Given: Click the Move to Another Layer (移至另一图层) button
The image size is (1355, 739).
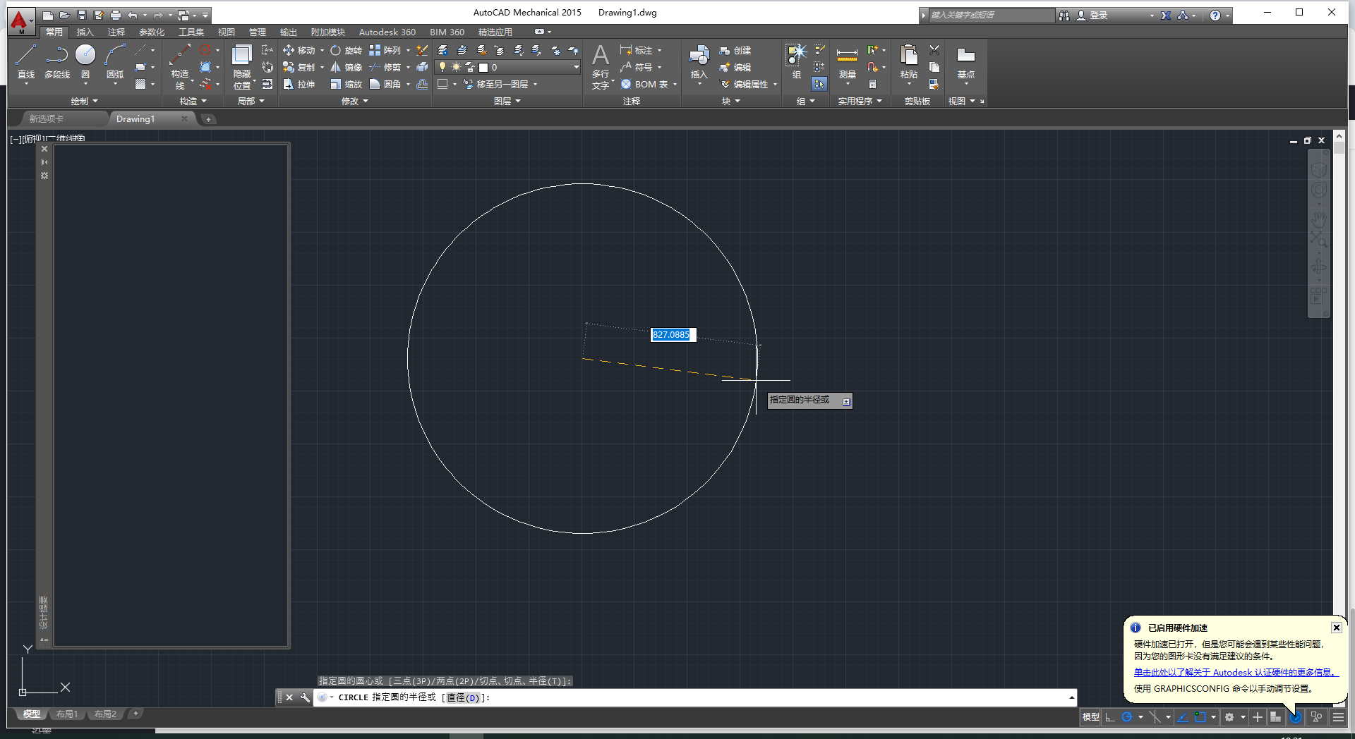Looking at the screenshot, I should (495, 84).
